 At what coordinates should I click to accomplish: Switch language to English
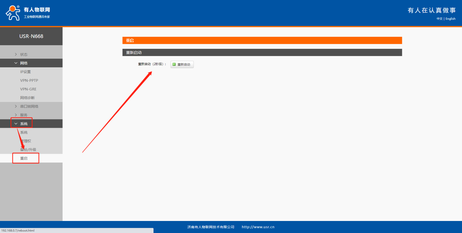[x=450, y=19]
